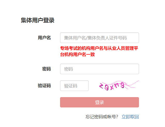Image resolution: width=165 pixels, height=127 pixels.
Task: Click the 验证码 captcha input field
Action: [x=74, y=86]
